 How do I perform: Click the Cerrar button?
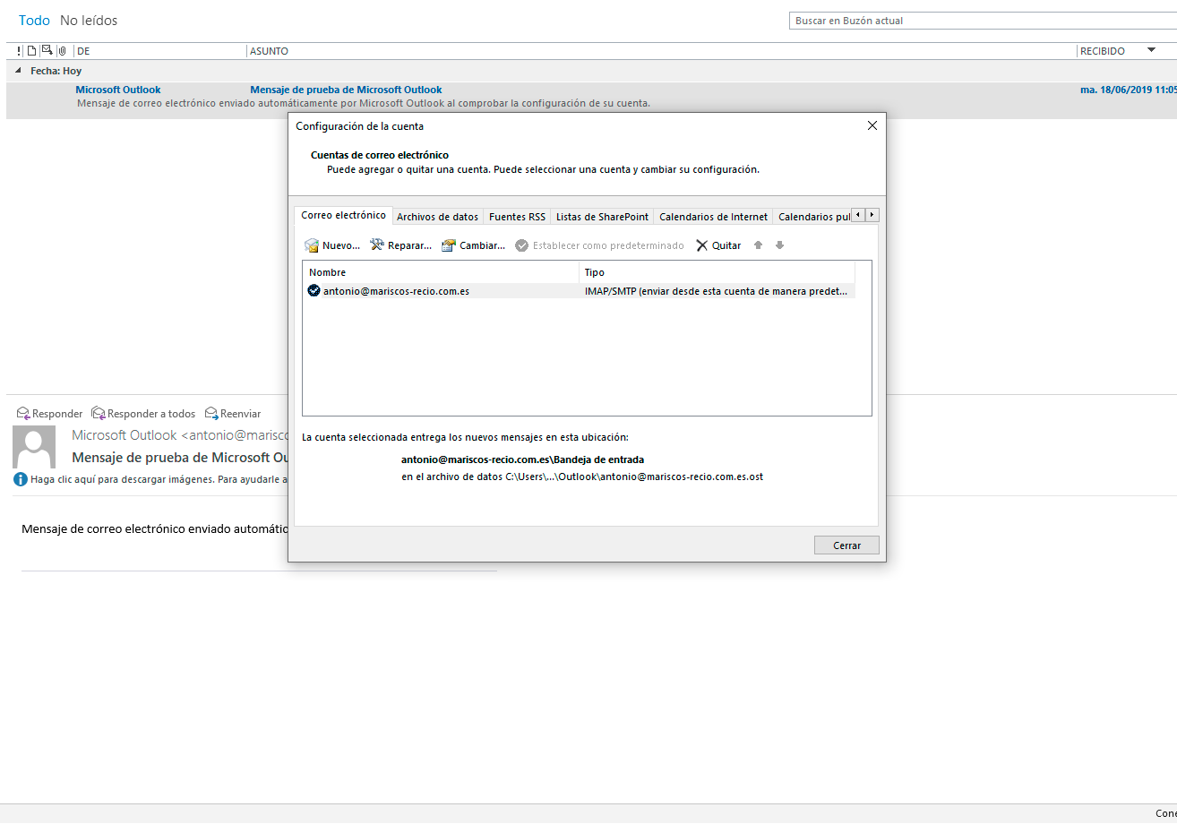coord(846,545)
